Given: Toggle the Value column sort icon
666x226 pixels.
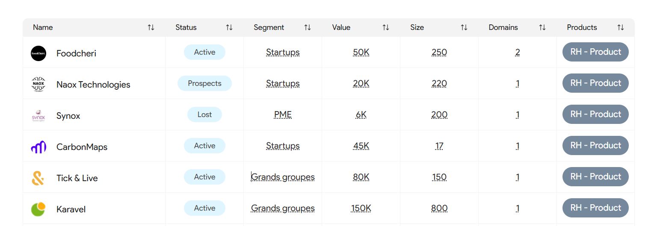Looking at the screenshot, I should pos(386,27).
